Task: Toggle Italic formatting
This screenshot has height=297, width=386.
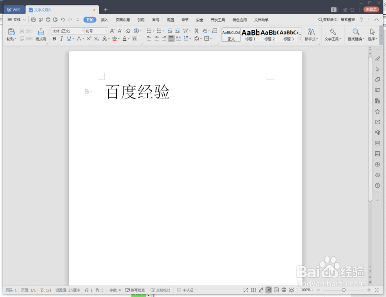Action: 61,39
